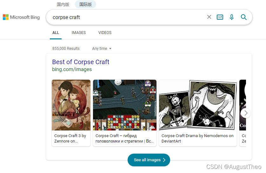Expand the Any time filter dropdown
This screenshot has height=173, width=266.
point(102,49)
